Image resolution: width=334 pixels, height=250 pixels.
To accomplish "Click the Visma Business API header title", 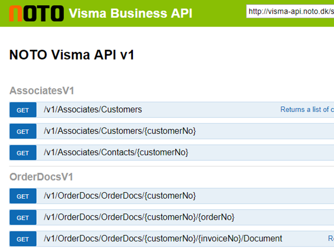I will click(x=130, y=13).
